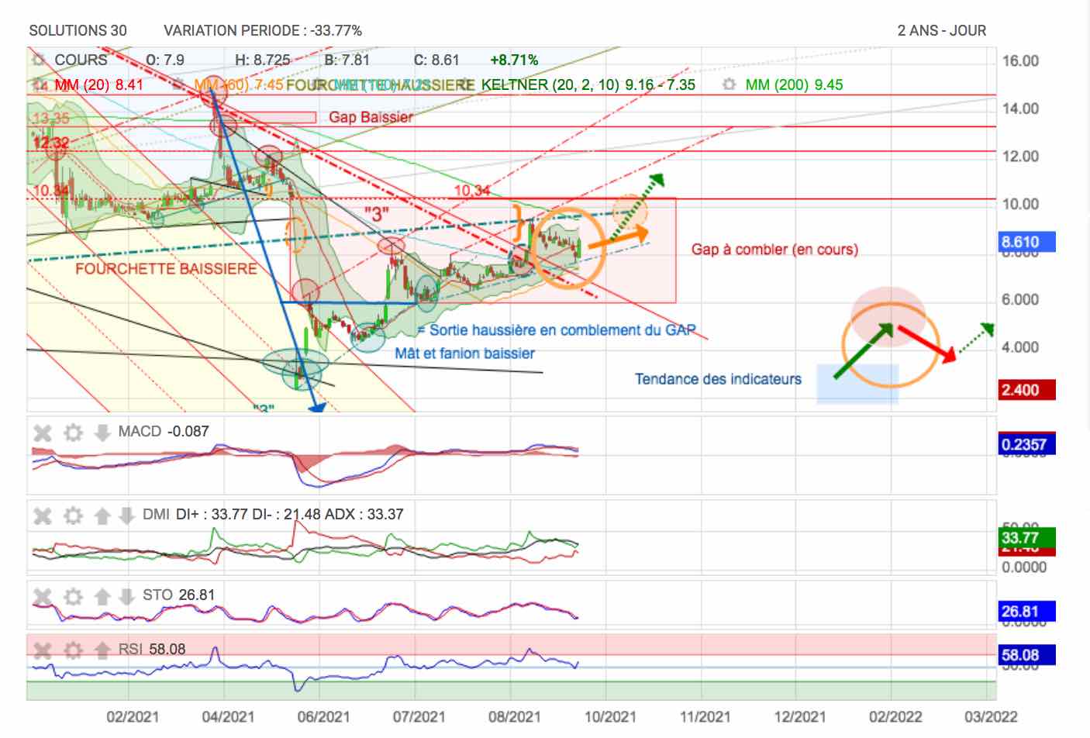Click the Gap à combler (en cours) annotation
1090x738 pixels.
coord(774,250)
